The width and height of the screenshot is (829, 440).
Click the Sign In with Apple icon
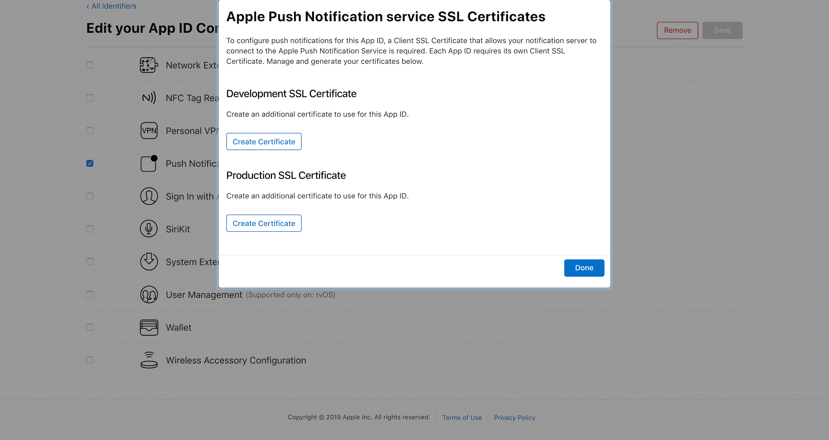coord(148,196)
